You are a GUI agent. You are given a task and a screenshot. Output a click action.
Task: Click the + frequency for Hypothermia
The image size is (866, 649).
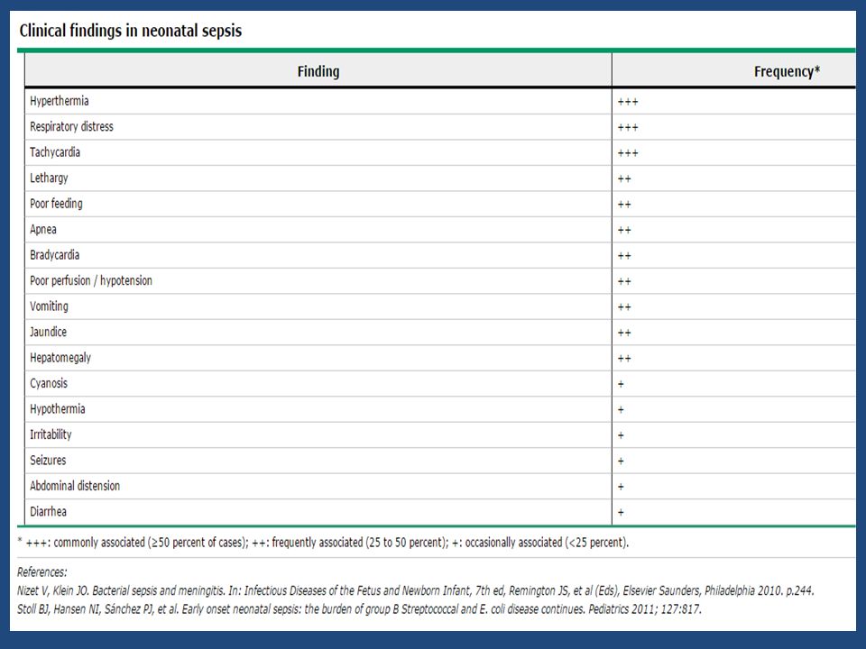(621, 410)
